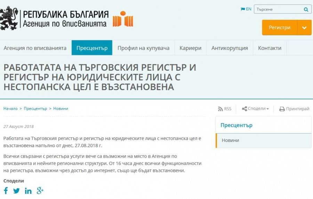Select Новини in the sidebar
313x199 pixels.
pyautogui.click(x=230, y=141)
